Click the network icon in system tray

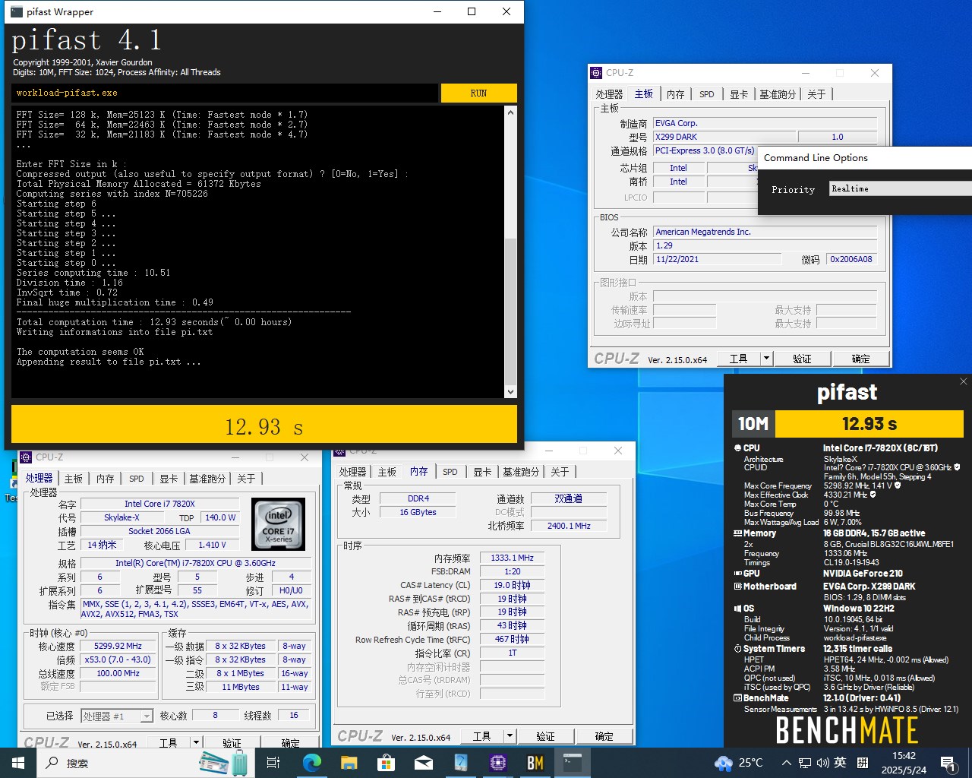pos(805,763)
